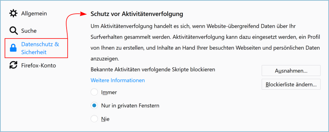Click the gear icon for Allgemein
Image resolution: width=329 pixels, height=132 pixels.
pyautogui.click(x=14, y=14)
